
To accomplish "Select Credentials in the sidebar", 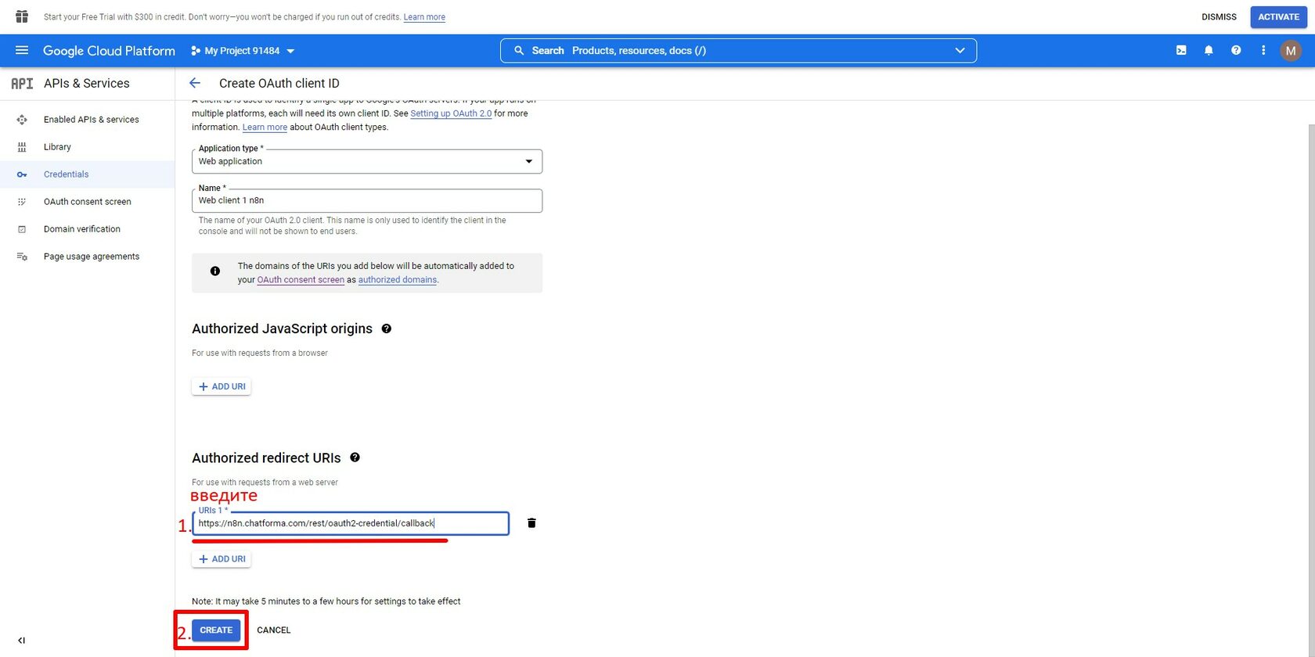I will (67, 174).
